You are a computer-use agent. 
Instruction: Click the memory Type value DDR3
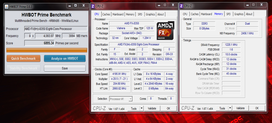click(x=204, y=24)
